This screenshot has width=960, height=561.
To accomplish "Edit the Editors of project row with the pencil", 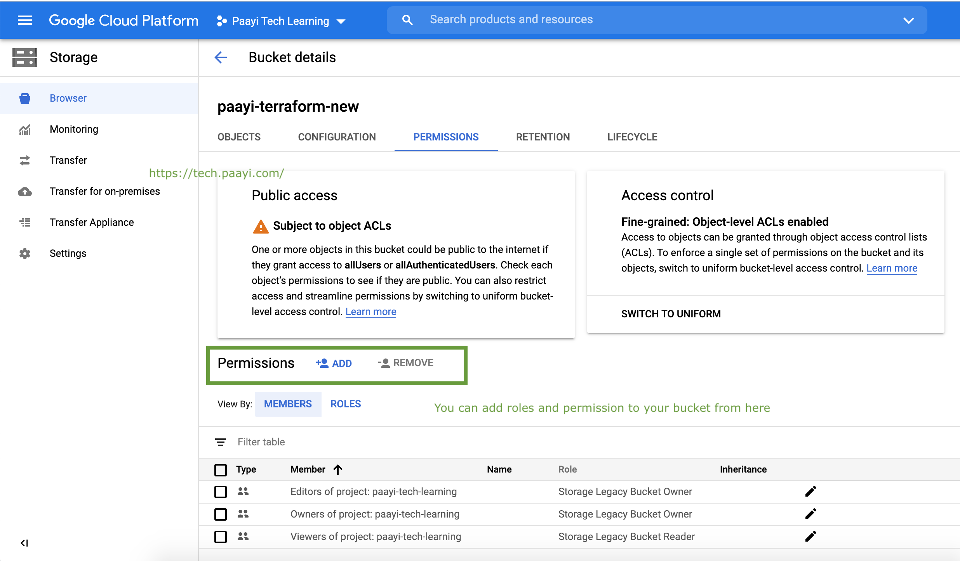I will [811, 491].
